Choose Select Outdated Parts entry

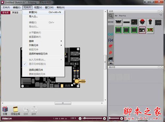pyautogui.click(x=43, y=70)
